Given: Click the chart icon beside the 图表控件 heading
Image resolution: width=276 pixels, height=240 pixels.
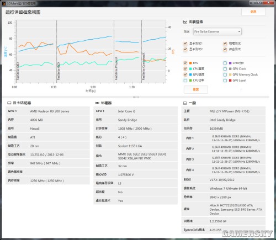Looking at the screenshot, I should click(185, 22).
